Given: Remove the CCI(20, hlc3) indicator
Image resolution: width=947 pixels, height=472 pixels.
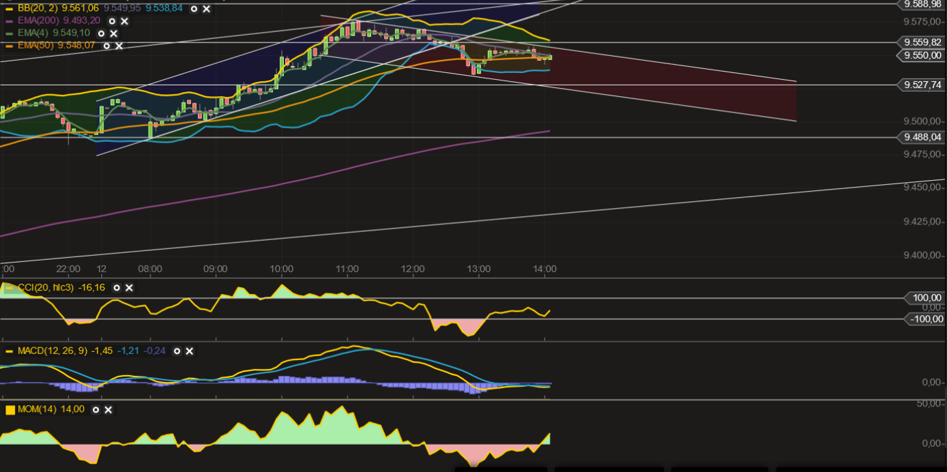Looking at the screenshot, I should tap(129, 288).
